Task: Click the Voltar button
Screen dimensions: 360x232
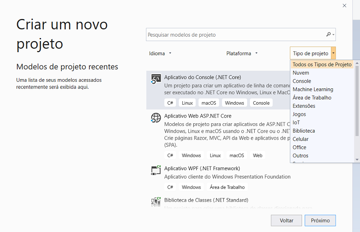Action: [286, 221]
